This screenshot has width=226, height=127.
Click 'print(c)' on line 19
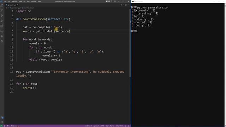click(29, 88)
